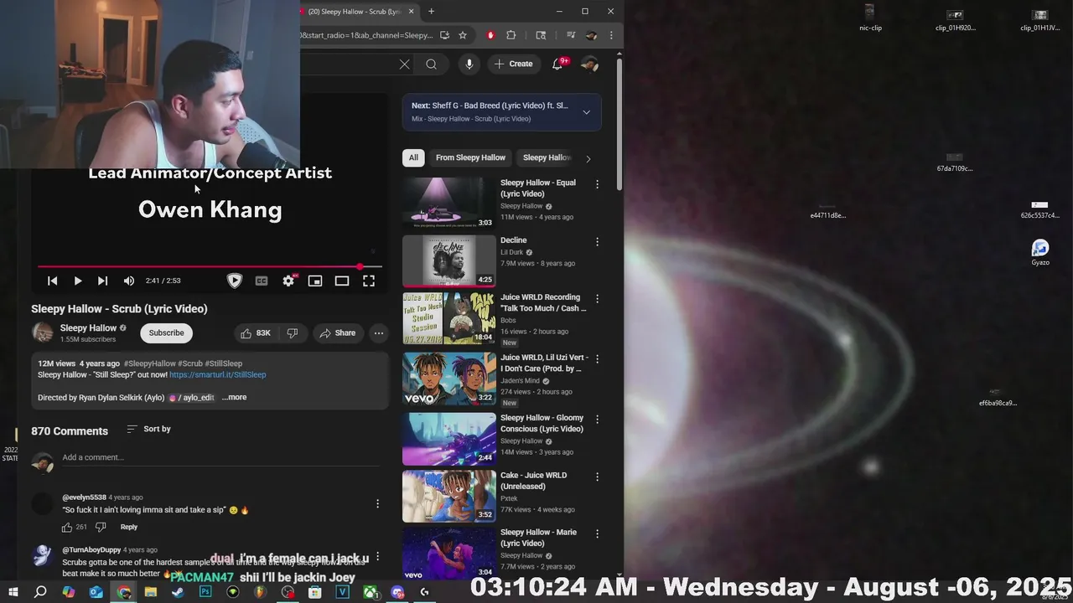Open Chrome media controls icon

[x=571, y=35]
